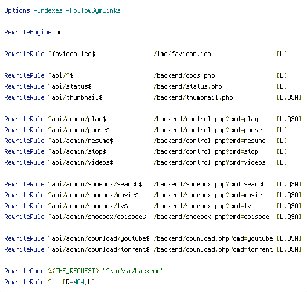307x292 pixels.
Task: Click the RewriteEngine directive
Action: (28, 32)
